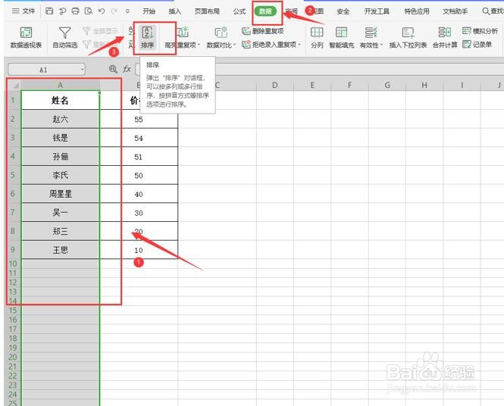Switch to the 开始 tab
Screen dimensions: 504x406
click(x=149, y=11)
